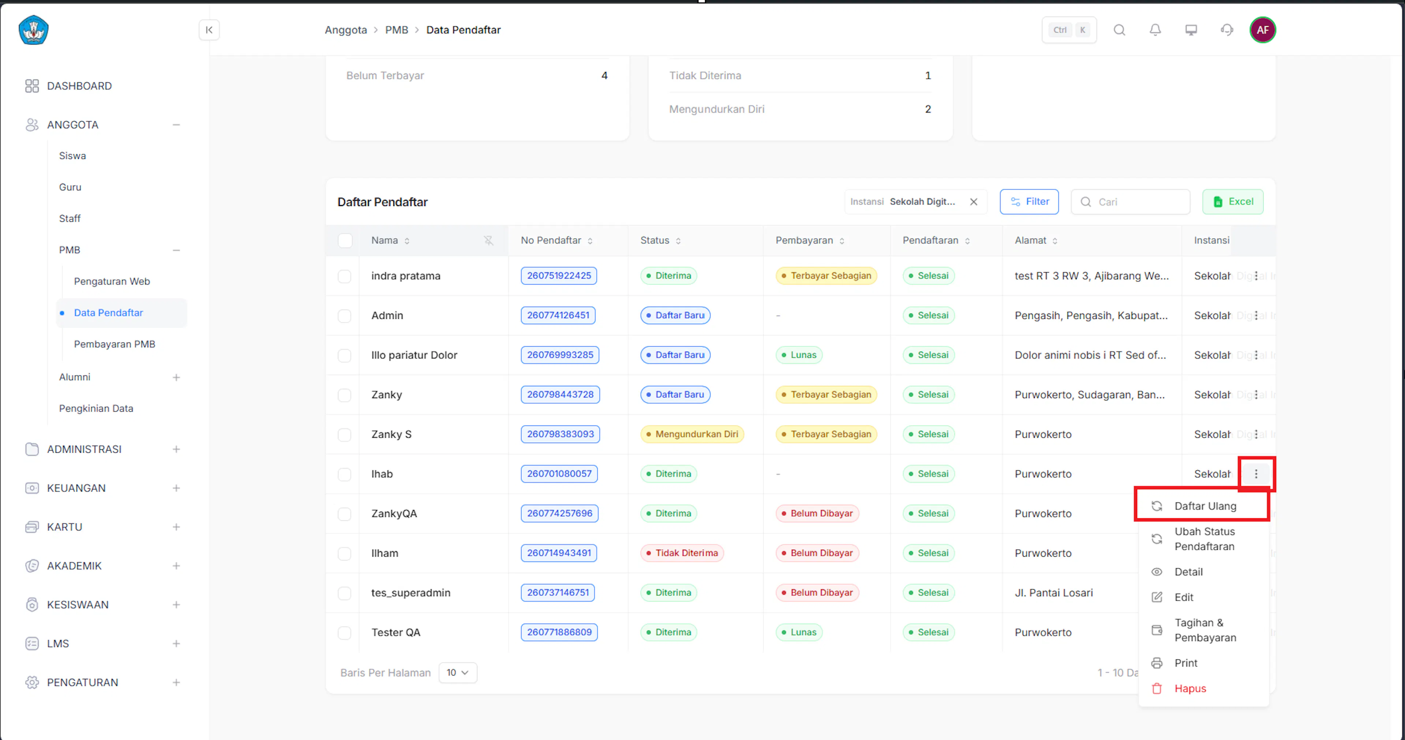Sort by Pendaftaran column
This screenshot has height=740, width=1405.
tap(967, 241)
